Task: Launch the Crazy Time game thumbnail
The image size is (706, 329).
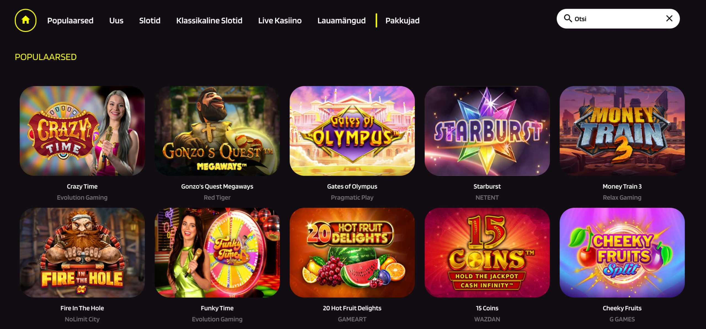Action: pyautogui.click(x=82, y=131)
